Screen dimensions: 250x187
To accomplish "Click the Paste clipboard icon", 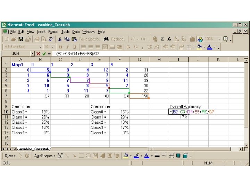I will (x=74, y=39).
